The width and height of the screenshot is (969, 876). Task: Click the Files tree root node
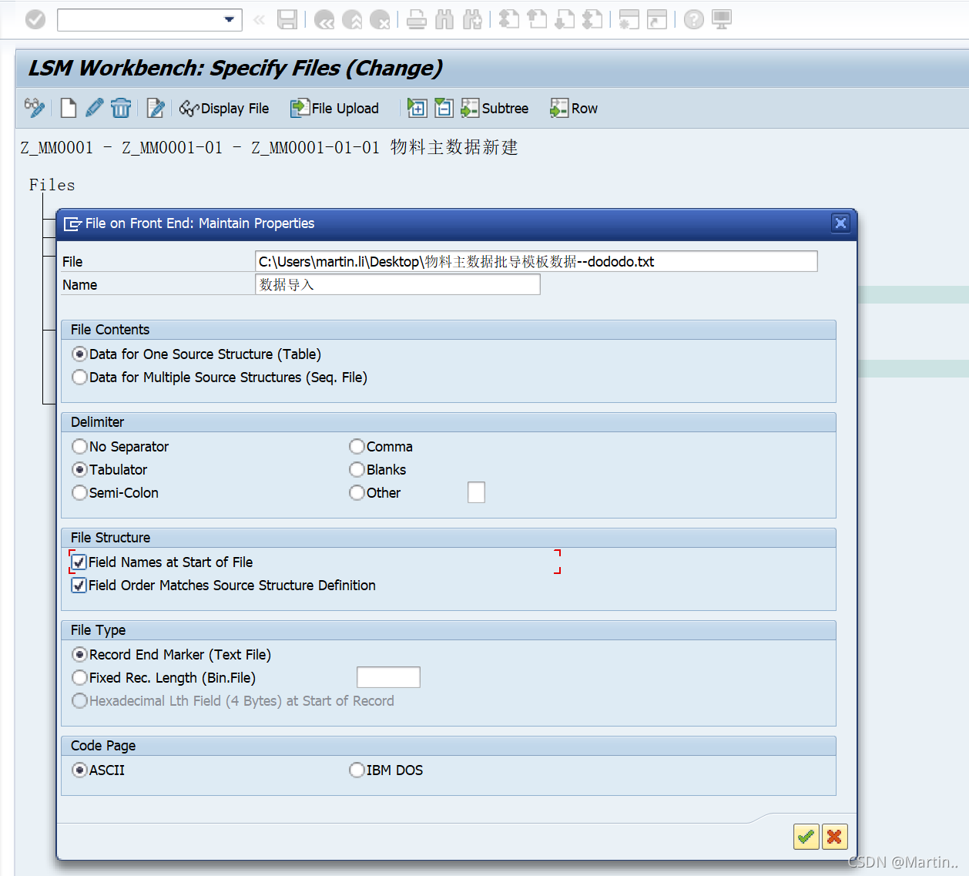tap(52, 185)
